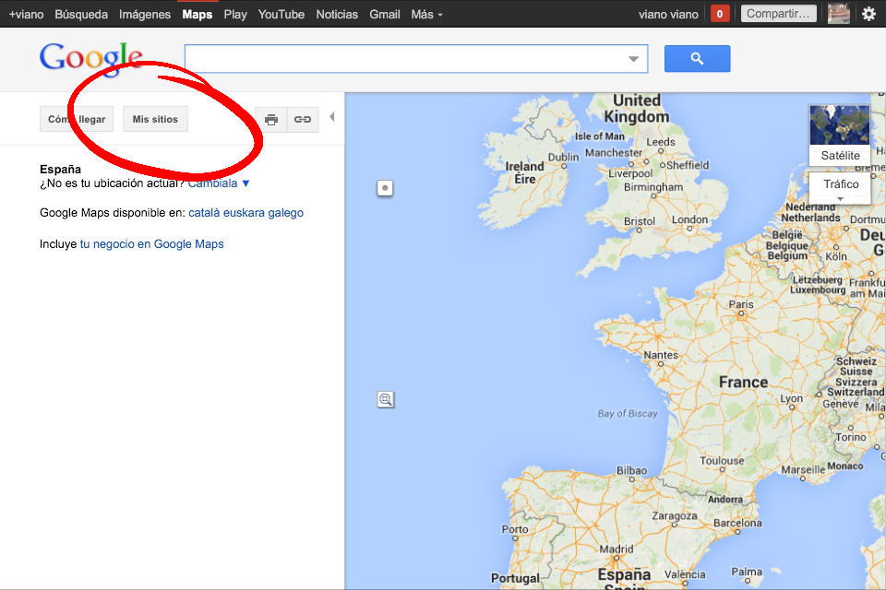Click the Paris label on the map
This screenshot has width=886, height=590.
(741, 304)
